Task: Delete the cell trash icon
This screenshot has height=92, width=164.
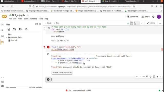Action: click(x=157, y=77)
